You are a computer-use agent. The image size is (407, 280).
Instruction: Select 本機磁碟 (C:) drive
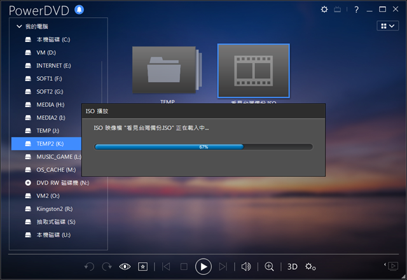53,39
